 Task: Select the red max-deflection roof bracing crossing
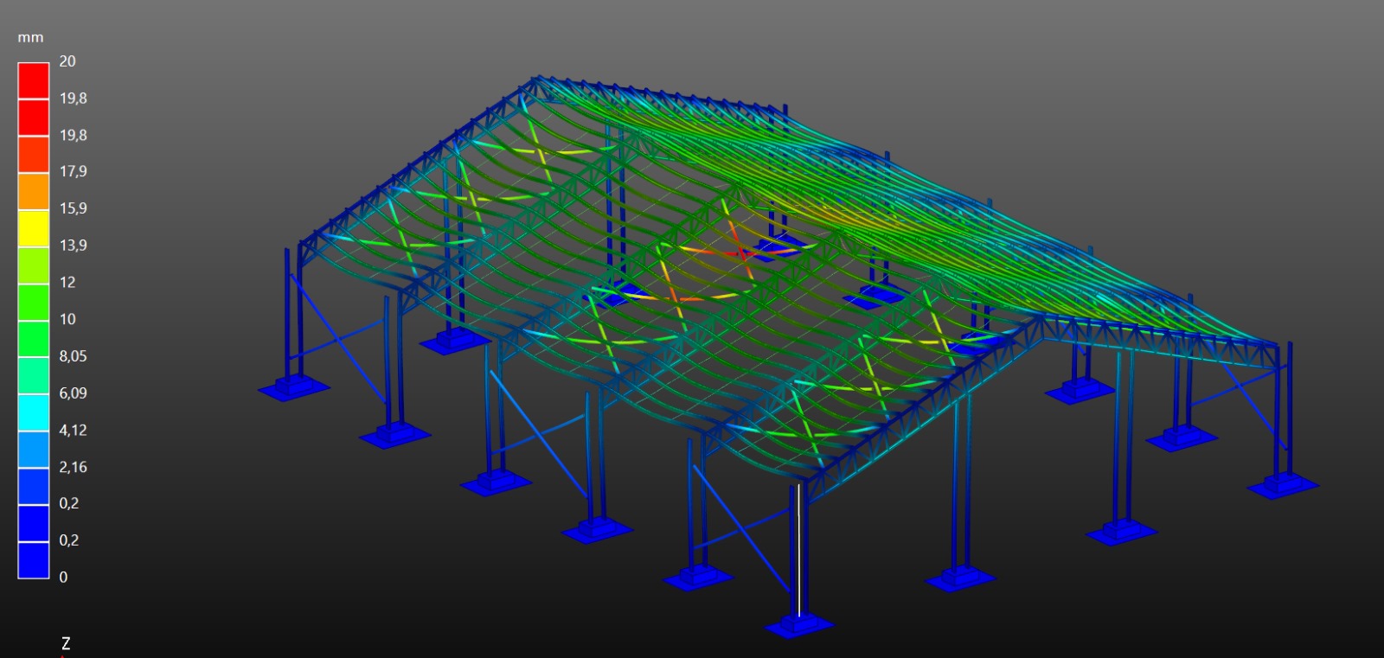click(743, 253)
